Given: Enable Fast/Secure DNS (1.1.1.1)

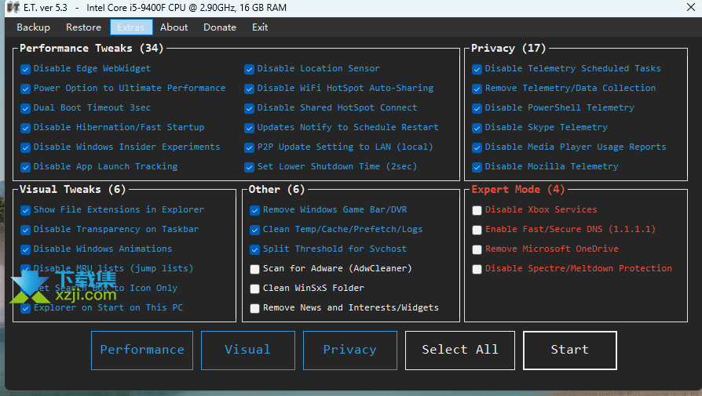Looking at the screenshot, I should point(477,230).
